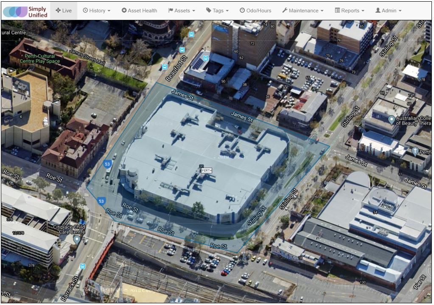Click the PERTH asset label on map
This screenshot has height=305, width=434.
coord(207,170)
